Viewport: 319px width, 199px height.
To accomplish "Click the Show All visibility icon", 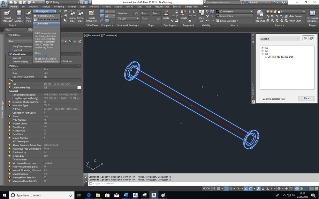I will [201, 16].
